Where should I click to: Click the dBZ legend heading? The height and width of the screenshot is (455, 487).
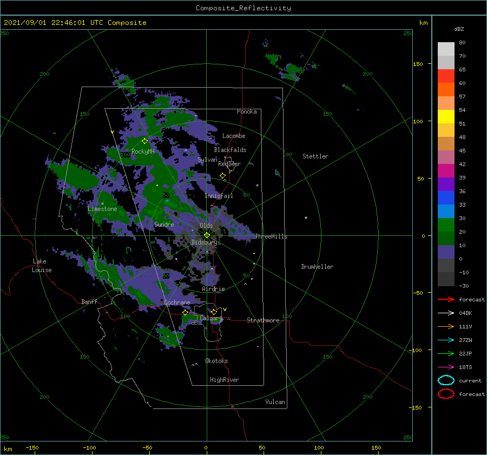pos(459,29)
